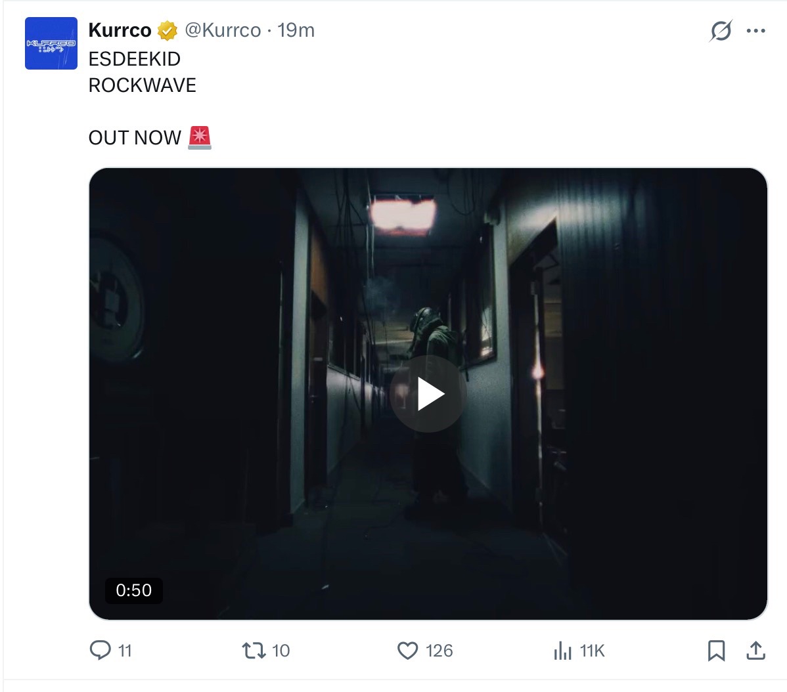Open the Kurrco profile avatar
787x692 pixels.
click(x=51, y=43)
